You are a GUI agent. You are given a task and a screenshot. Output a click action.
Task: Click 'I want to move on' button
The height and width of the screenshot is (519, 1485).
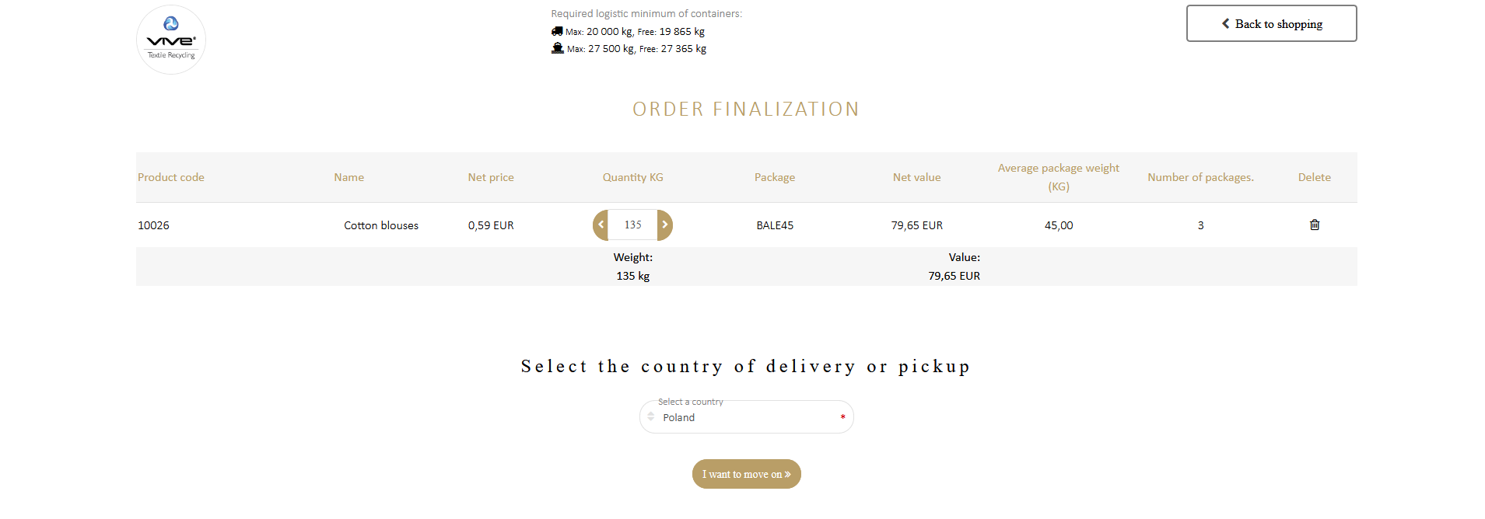point(747,474)
